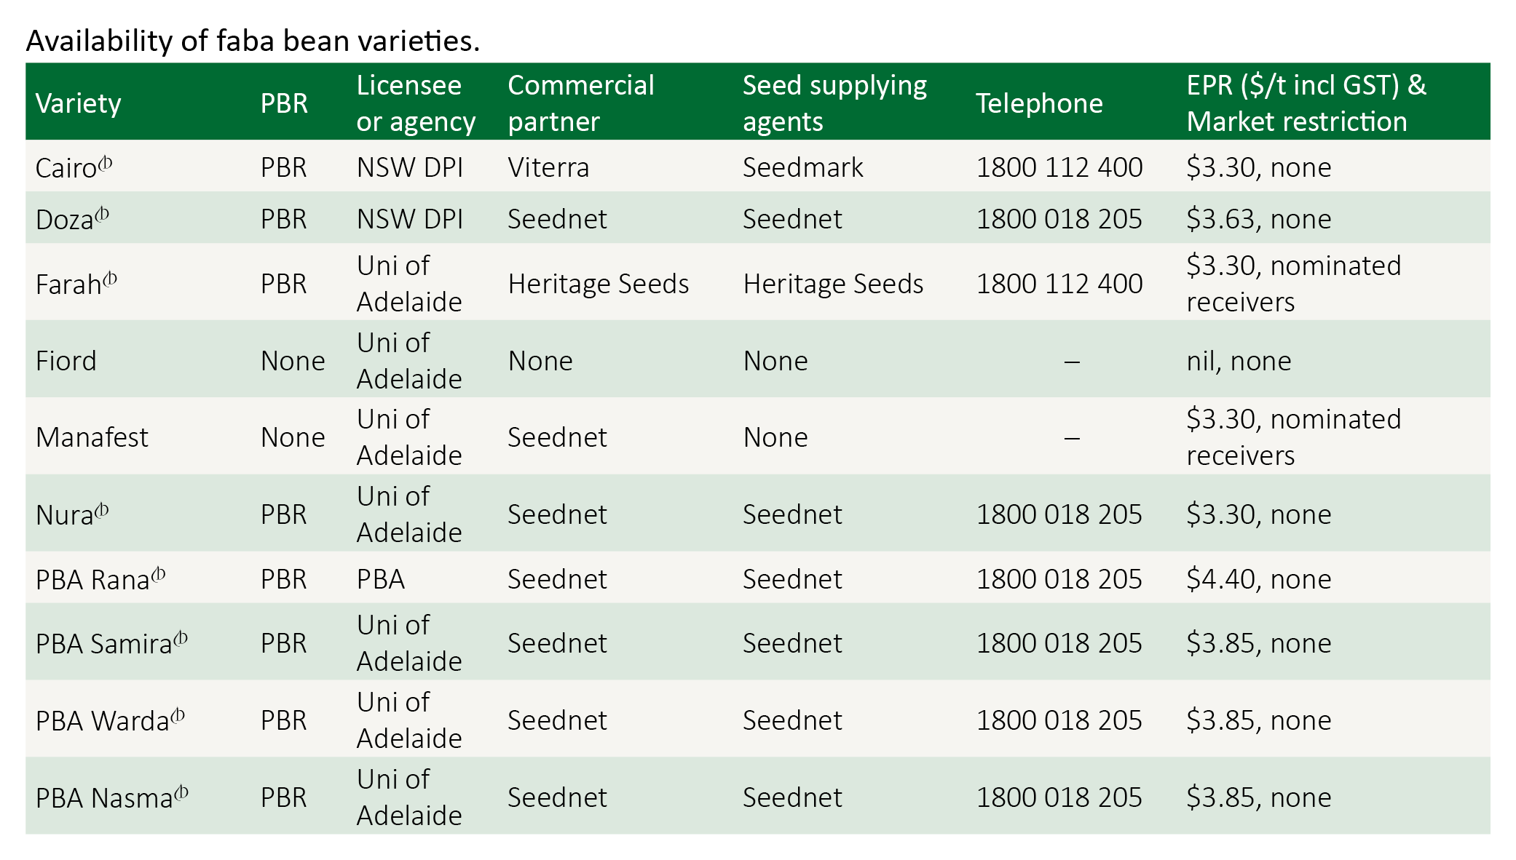Select the Seedmark seed agent cell
The width and height of the screenshot is (1516, 860).
click(x=802, y=167)
